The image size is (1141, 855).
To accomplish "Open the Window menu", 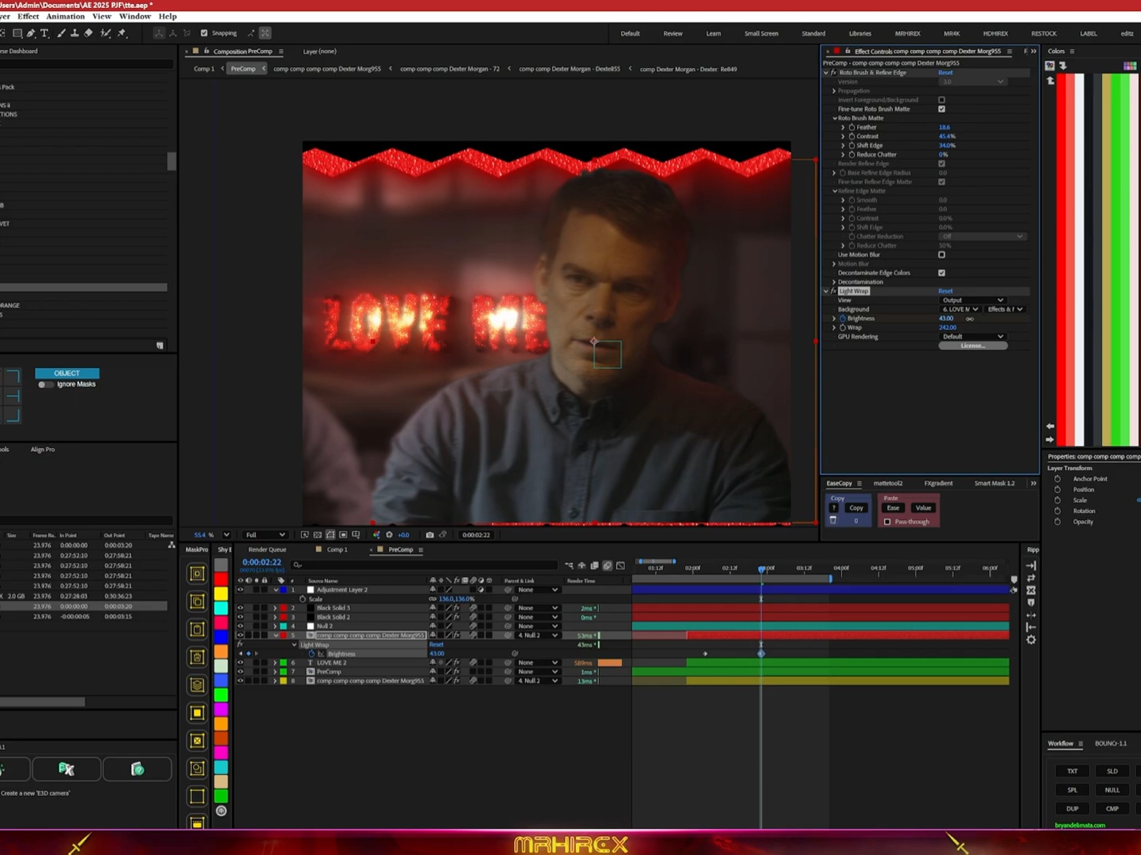I will coord(135,16).
